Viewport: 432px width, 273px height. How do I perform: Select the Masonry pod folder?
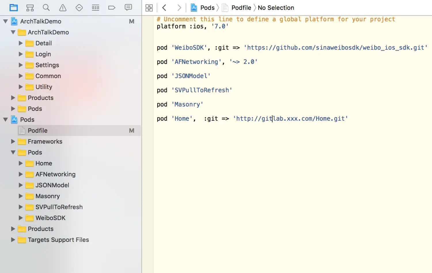click(x=71, y=196)
